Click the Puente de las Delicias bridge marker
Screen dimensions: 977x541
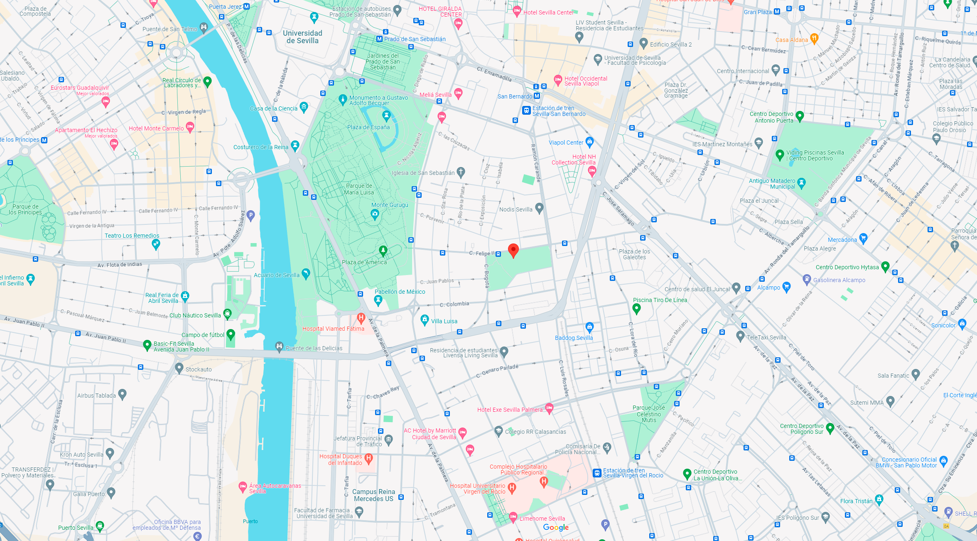279,346
